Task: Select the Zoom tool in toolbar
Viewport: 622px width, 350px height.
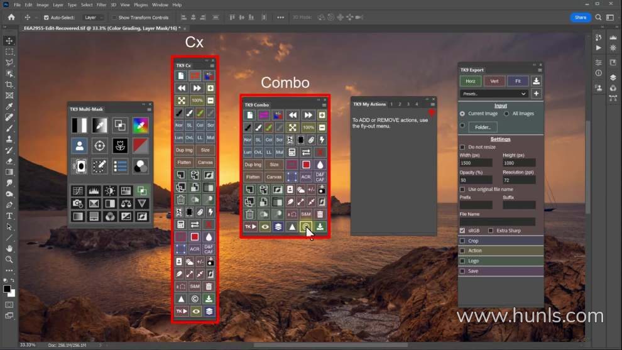Action: [9, 260]
